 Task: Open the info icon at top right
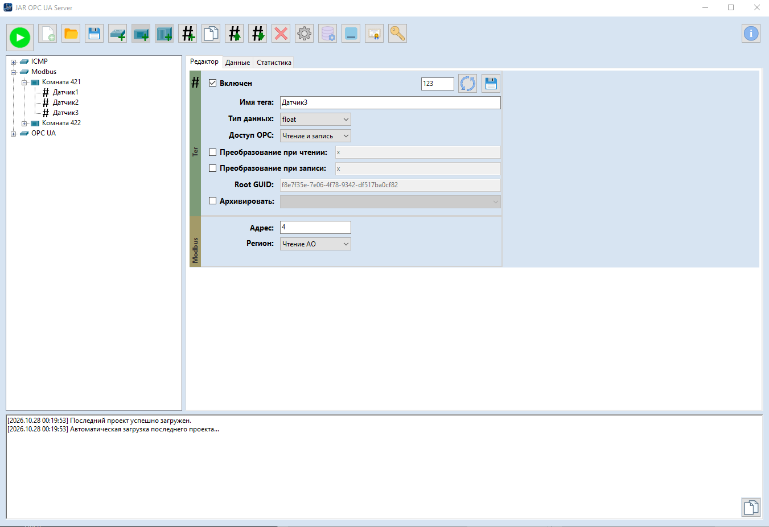751,34
